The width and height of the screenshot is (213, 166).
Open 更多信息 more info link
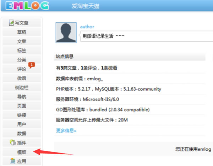pyautogui.click(x=66, y=130)
